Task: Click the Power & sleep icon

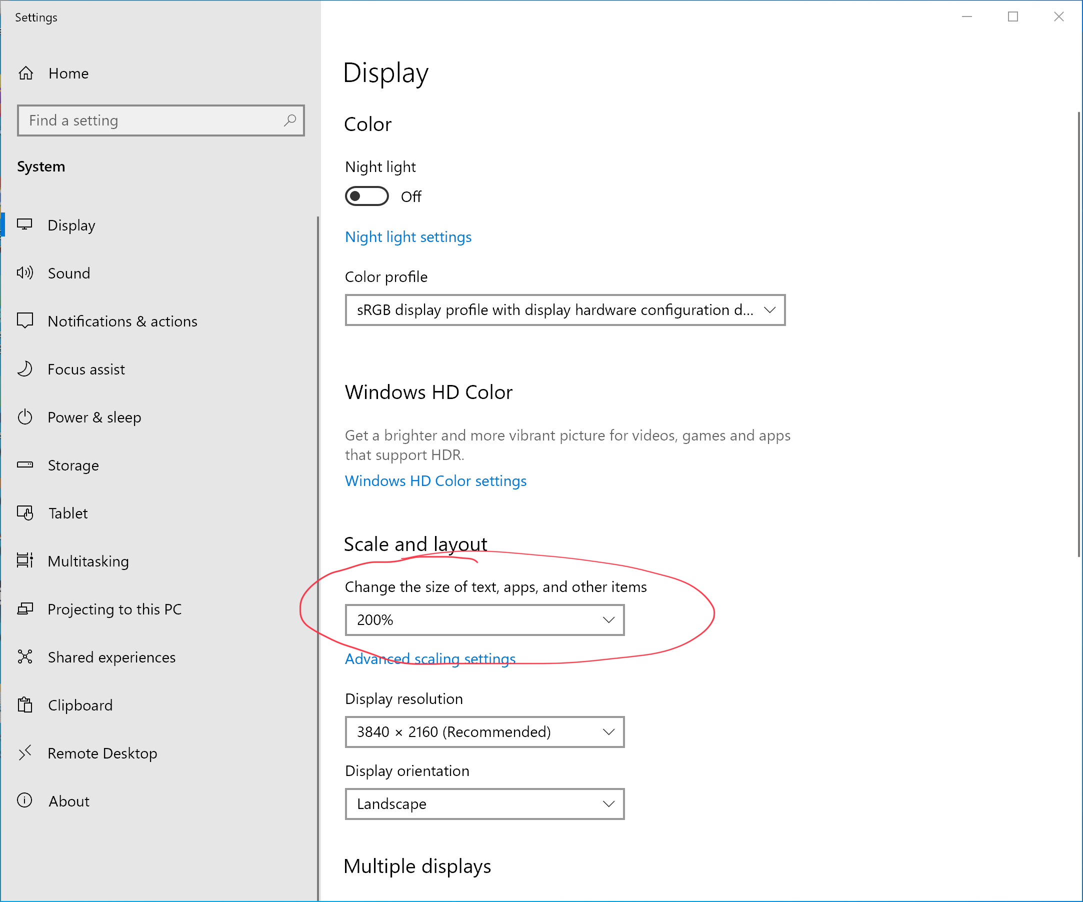Action: (x=25, y=416)
